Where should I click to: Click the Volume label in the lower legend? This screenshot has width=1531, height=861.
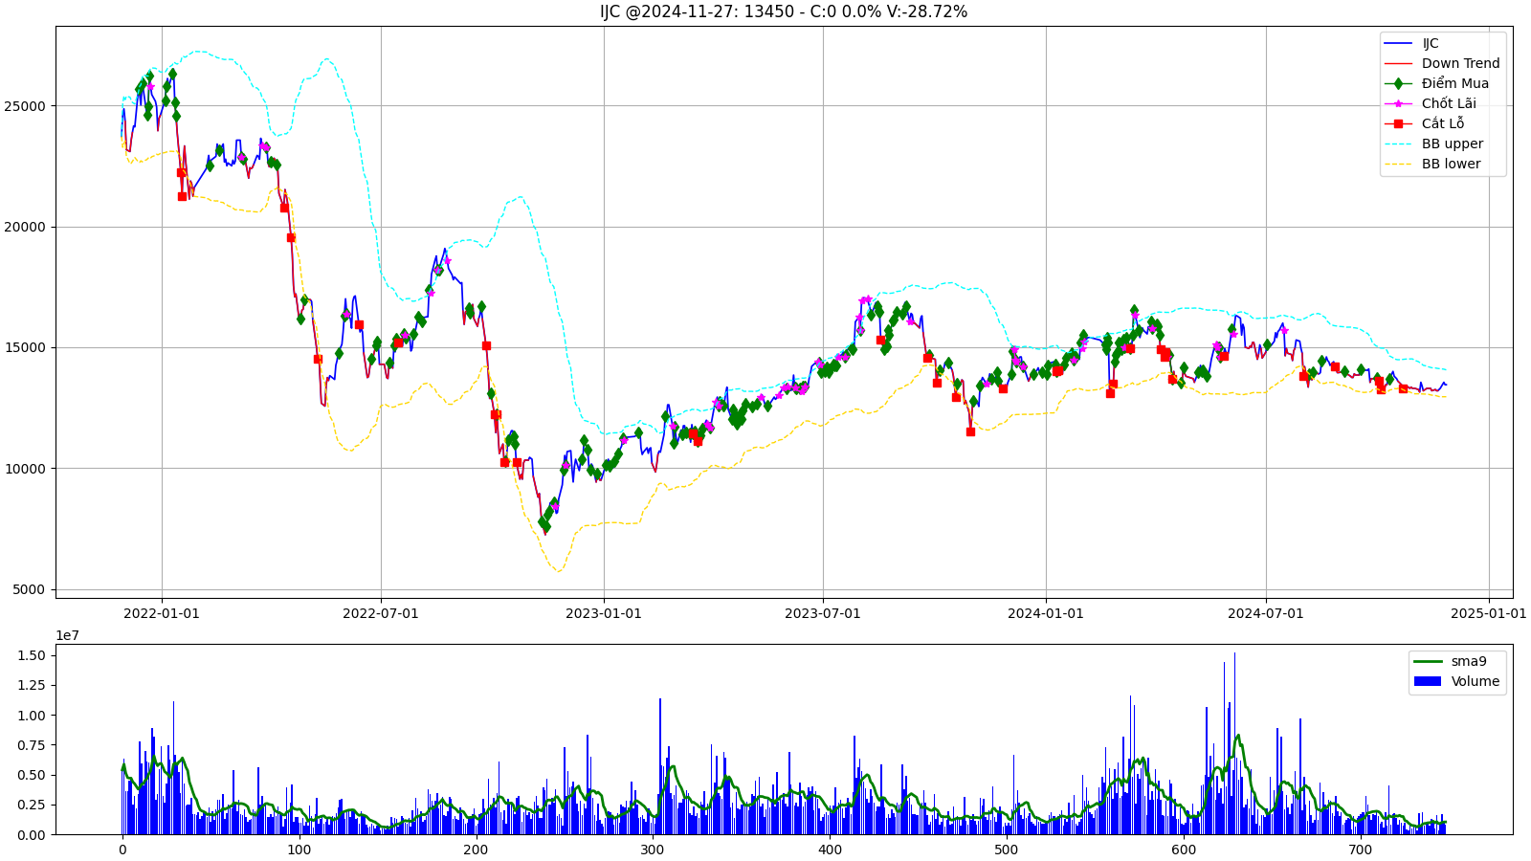point(1475,681)
